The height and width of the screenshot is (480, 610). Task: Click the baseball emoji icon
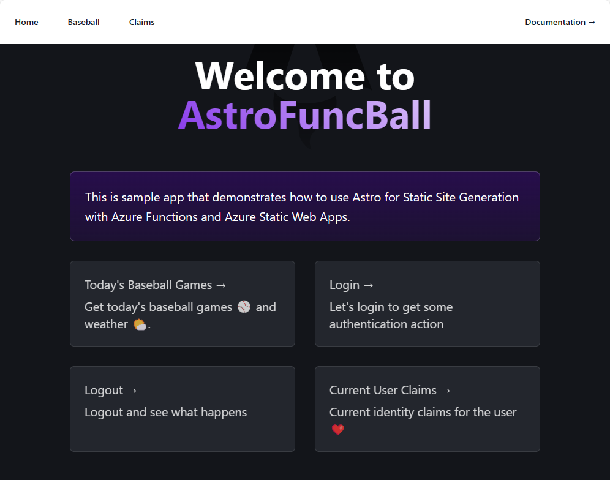[x=244, y=307]
